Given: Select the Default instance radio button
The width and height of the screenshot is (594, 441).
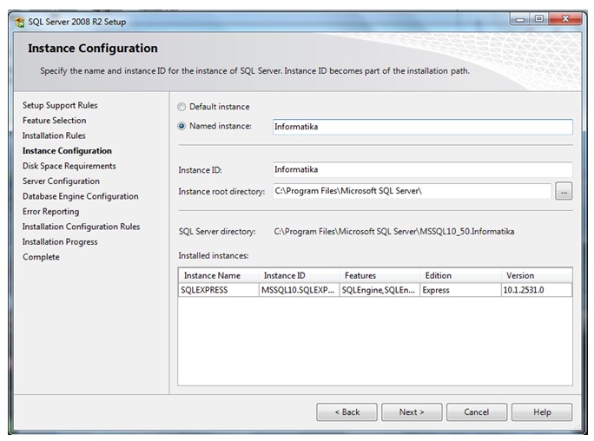Looking at the screenshot, I should 181,107.
